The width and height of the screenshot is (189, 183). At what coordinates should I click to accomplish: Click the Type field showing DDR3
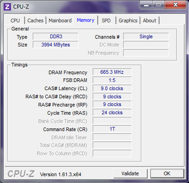click(55, 36)
